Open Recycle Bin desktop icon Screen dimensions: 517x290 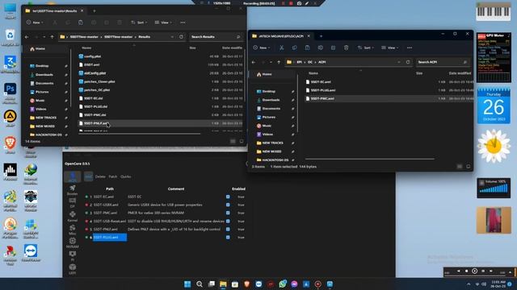(10, 37)
